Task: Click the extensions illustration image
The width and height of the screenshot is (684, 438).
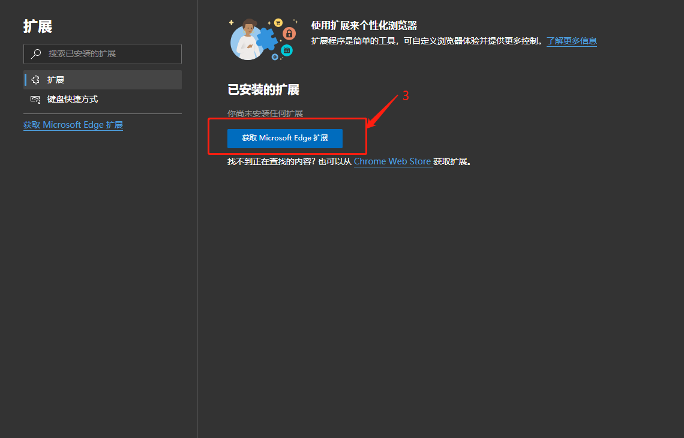Action: 264,39
